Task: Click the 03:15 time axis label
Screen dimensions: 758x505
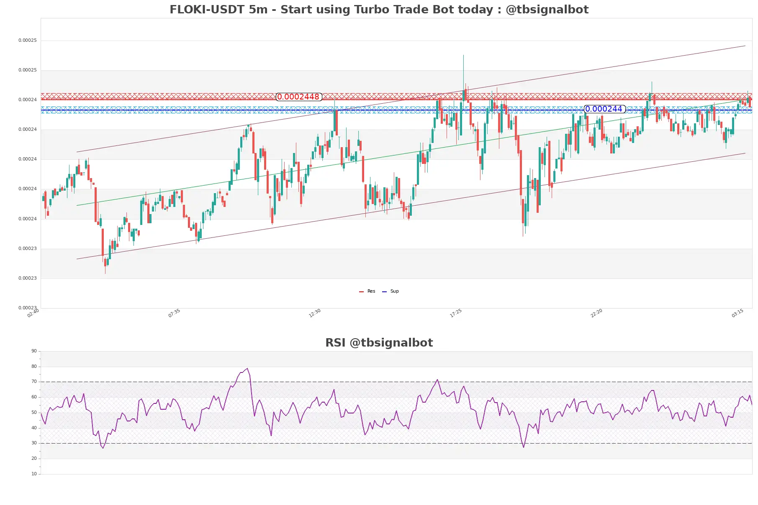Action: 737,313
